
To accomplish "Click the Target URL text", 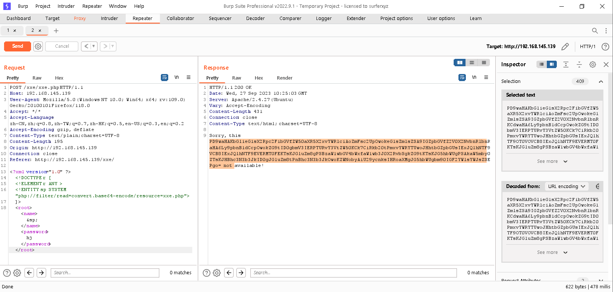I will pyautogui.click(x=521, y=47).
